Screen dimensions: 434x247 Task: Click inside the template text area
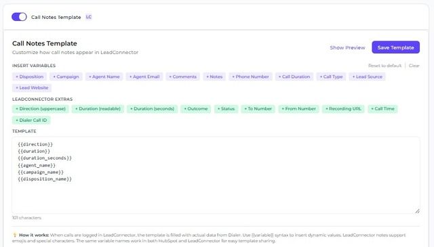[216, 175]
